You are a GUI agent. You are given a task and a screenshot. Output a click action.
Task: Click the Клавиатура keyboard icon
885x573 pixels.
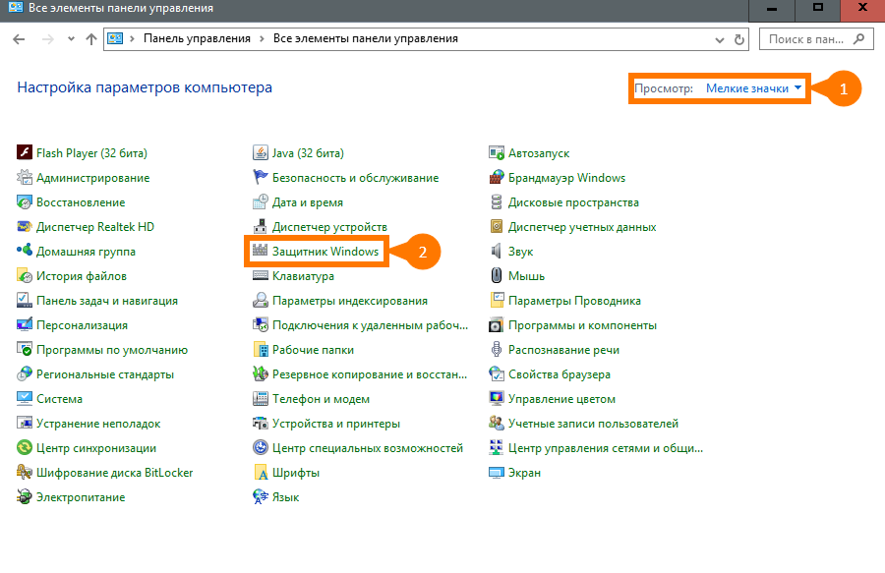point(261,276)
